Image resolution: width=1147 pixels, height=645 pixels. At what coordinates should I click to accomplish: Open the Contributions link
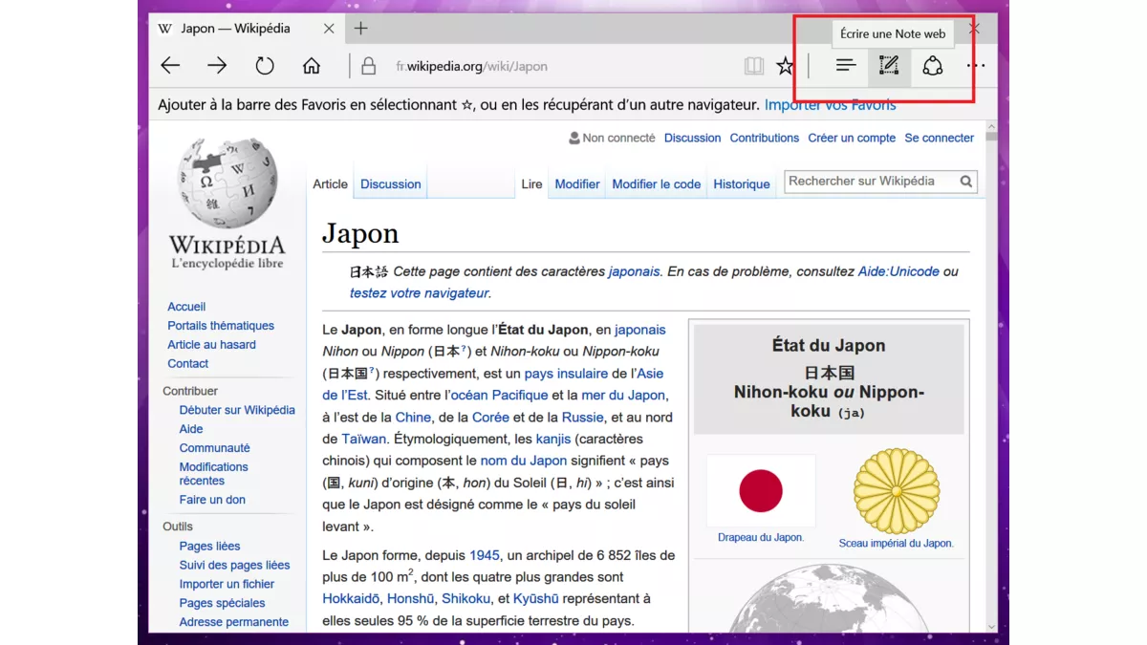click(x=765, y=138)
